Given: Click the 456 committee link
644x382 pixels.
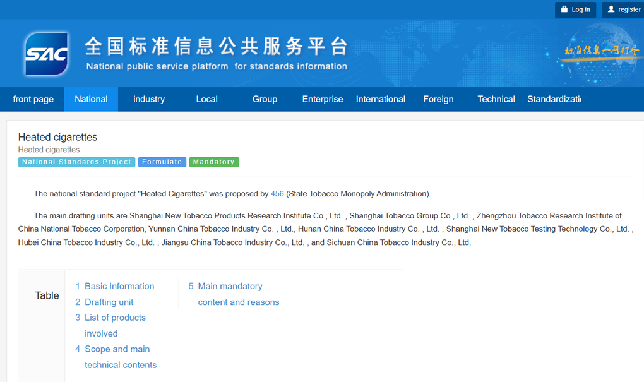Looking at the screenshot, I should (277, 193).
